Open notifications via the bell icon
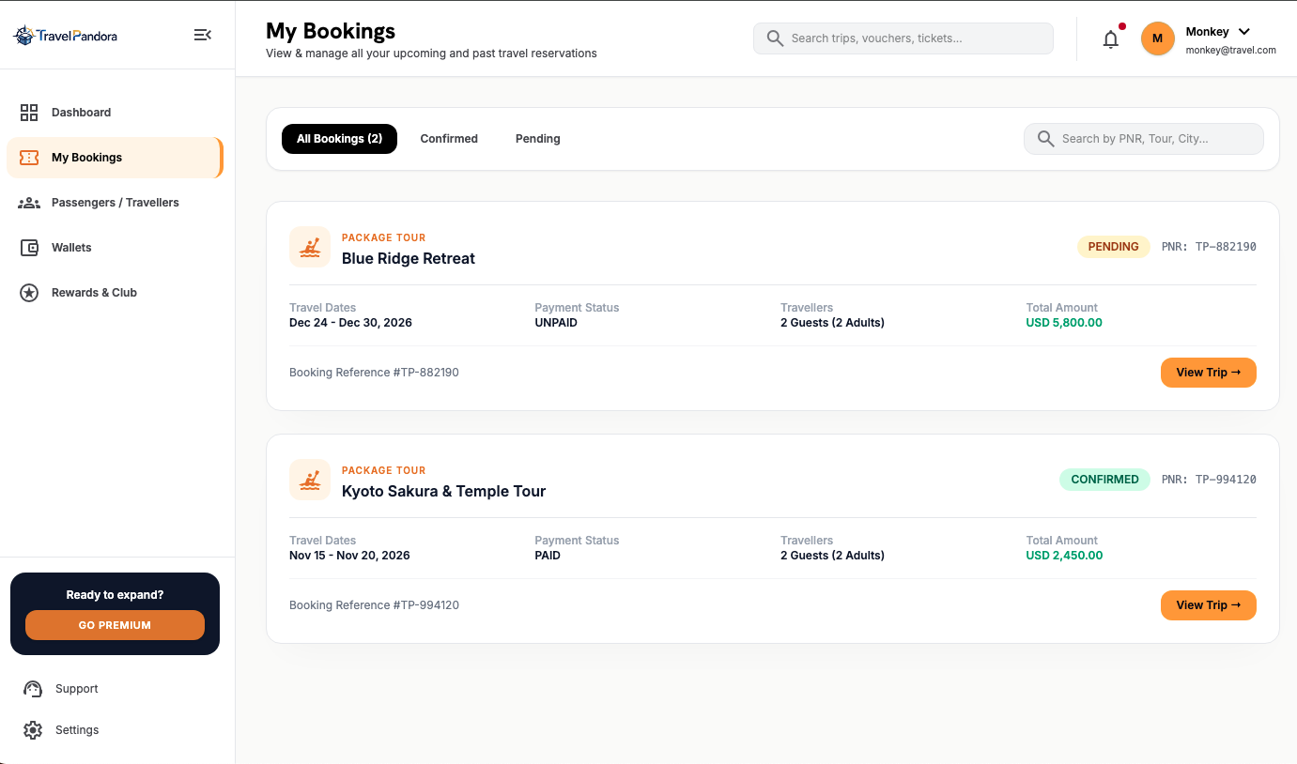 click(1111, 38)
